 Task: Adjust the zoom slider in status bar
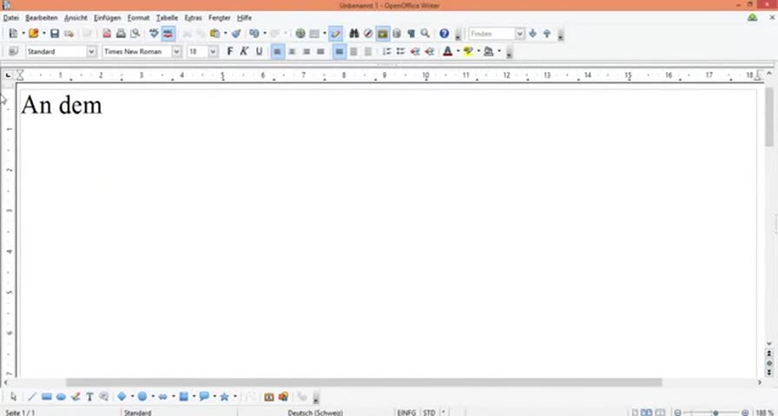tap(715, 413)
